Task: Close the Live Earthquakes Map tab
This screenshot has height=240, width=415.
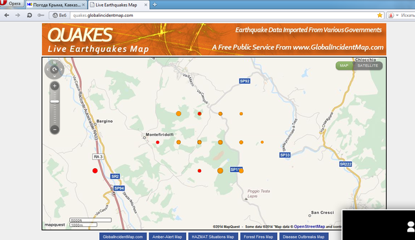Action: [146, 5]
